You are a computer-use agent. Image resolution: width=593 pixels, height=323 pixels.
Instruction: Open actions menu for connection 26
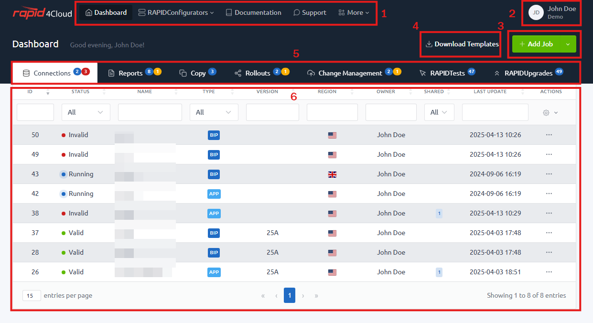pyautogui.click(x=549, y=272)
